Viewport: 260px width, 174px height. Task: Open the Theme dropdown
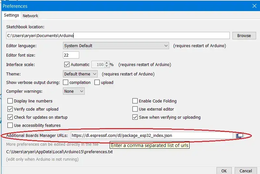(x=80, y=74)
